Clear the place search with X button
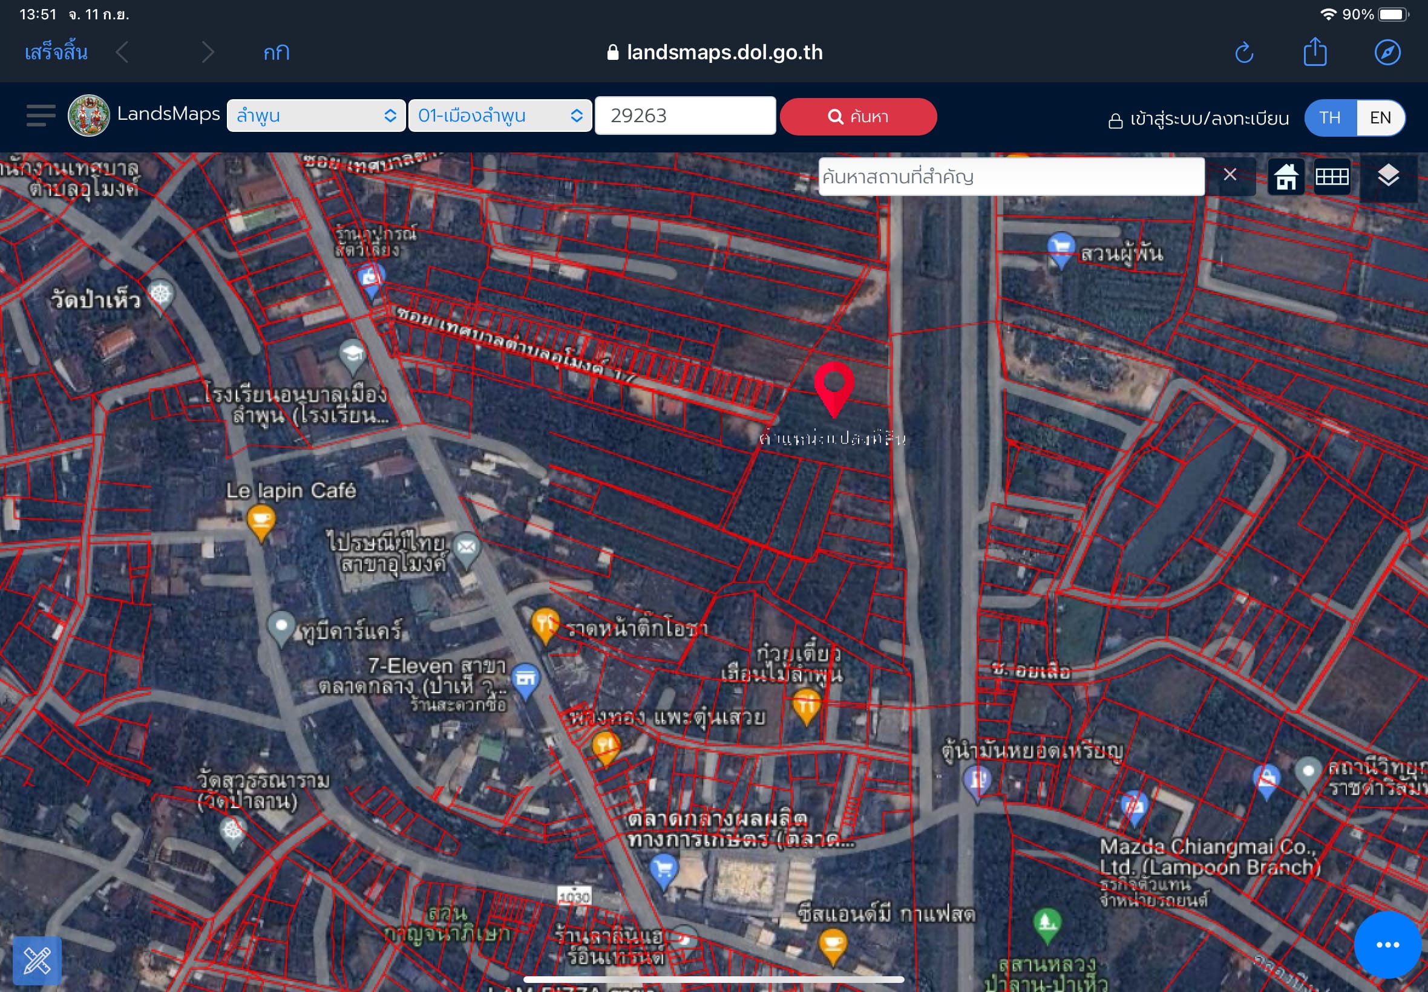Viewport: 1428px width, 992px height. pyautogui.click(x=1230, y=175)
